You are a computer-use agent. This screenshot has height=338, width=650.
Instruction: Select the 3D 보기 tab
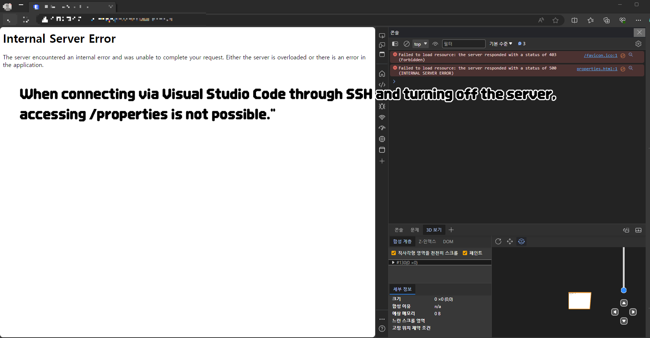pyautogui.click(x=434, y=230)
